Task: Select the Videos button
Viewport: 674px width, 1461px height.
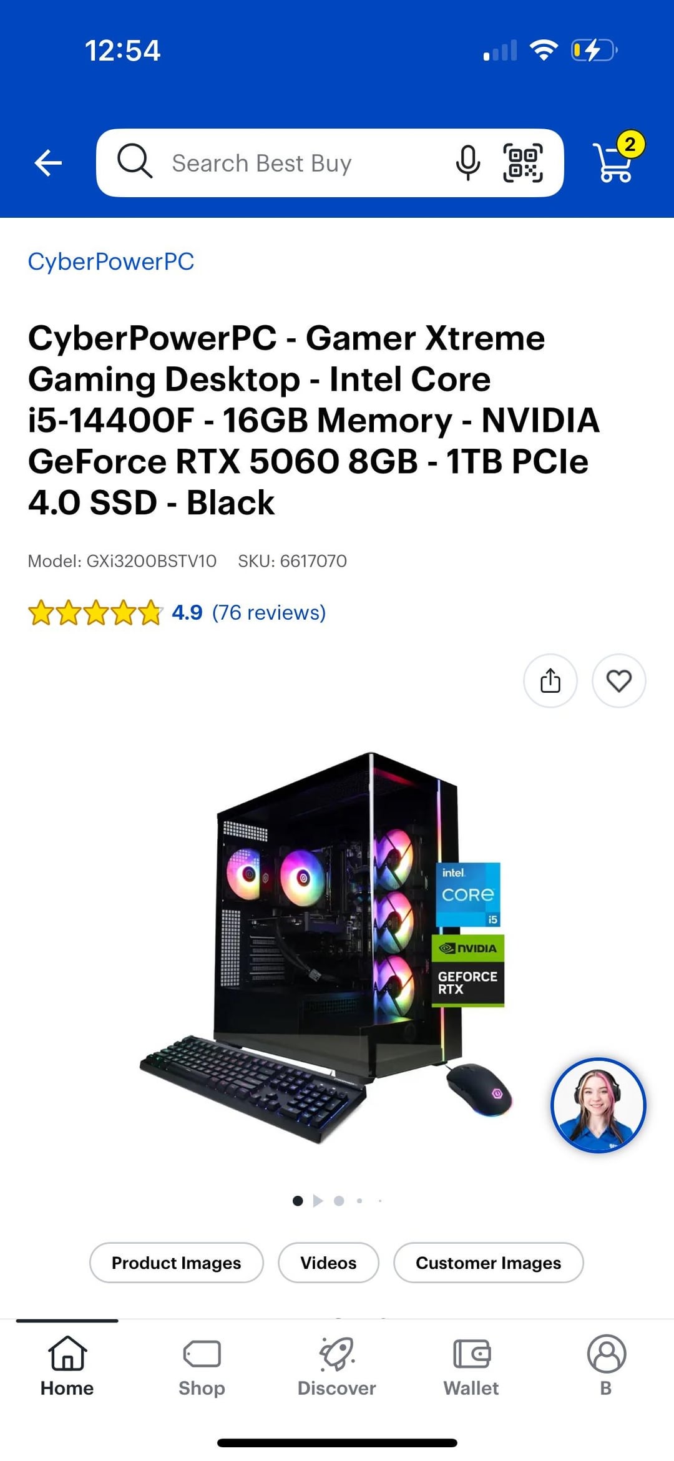Action: (x=328, y=1263)
